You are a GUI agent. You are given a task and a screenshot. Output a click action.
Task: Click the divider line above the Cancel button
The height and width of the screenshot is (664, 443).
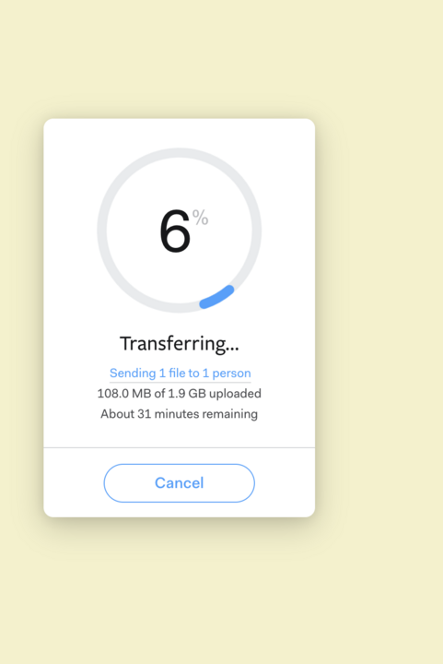[x=180, y=447]
